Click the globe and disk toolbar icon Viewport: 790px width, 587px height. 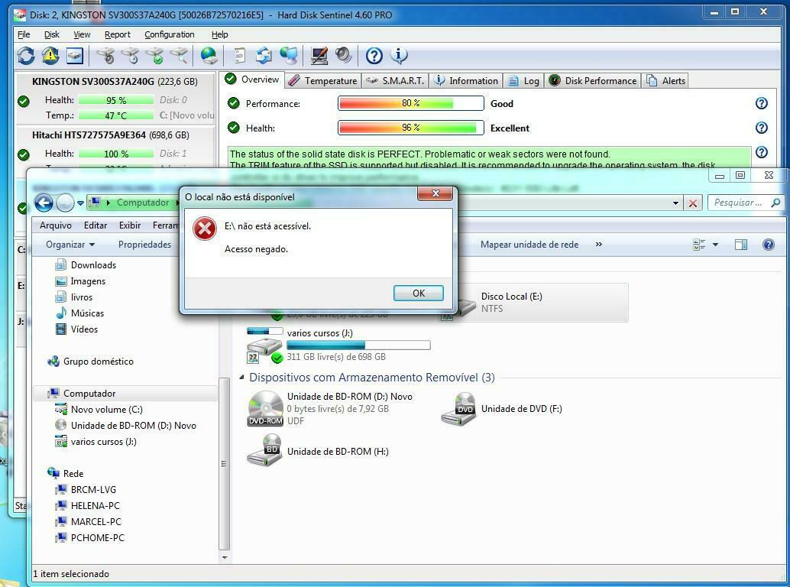[x=209, y=56]
